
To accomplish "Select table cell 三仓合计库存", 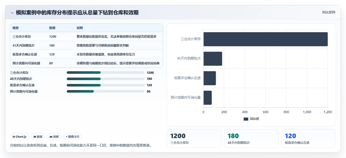I will 22,37.
